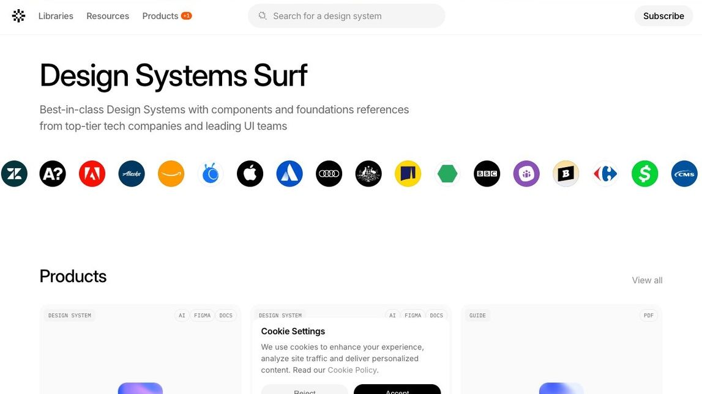Focus the Search for a design system field
Image resolution: width=702 pixels, height=394 pixels.
pyautogui.click(x=346, y=16)
